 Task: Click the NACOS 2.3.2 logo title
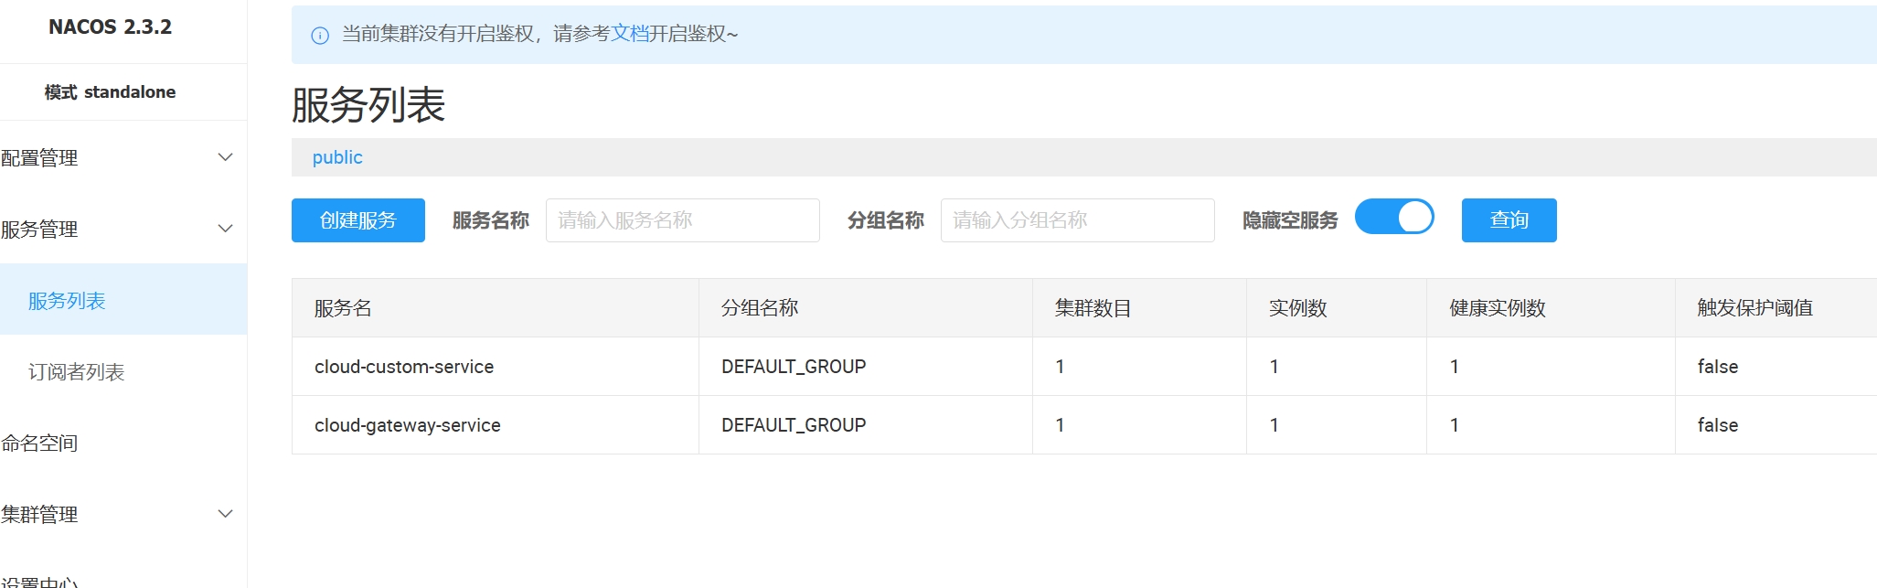(x=110, y=27)
